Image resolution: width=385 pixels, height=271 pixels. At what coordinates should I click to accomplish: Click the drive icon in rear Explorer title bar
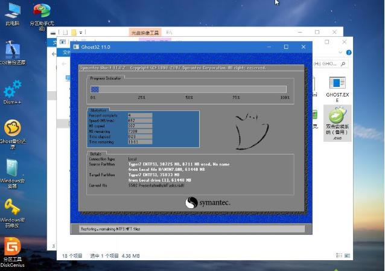(x=53, y=33)
